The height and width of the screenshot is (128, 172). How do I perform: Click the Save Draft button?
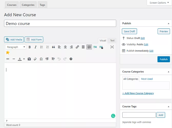point(129,31)
